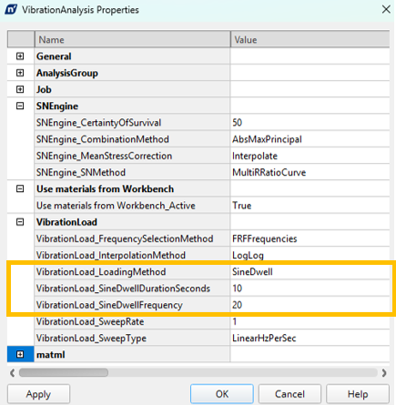396x405 pixels.
Task: Expand the Job property group
Action: click(x=20, y=89)
